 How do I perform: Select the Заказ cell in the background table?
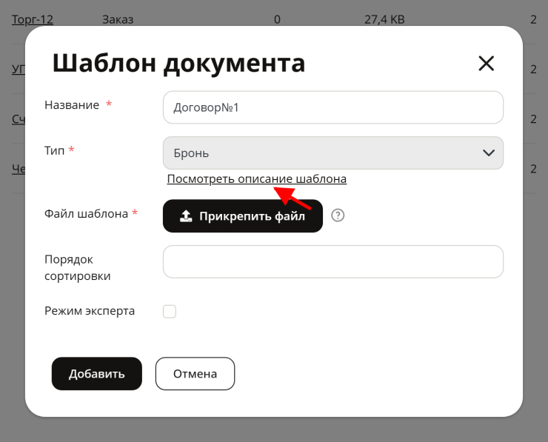click(x=118, y=19)
